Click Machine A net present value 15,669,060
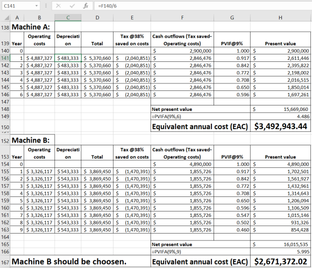Viewport: 312px width, 268px height. [280, 109]
